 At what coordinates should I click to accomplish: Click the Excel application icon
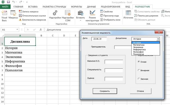(x=3, y=2)
